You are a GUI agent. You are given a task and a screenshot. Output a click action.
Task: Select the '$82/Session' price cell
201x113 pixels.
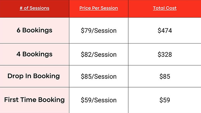click(x=98, y=55)
